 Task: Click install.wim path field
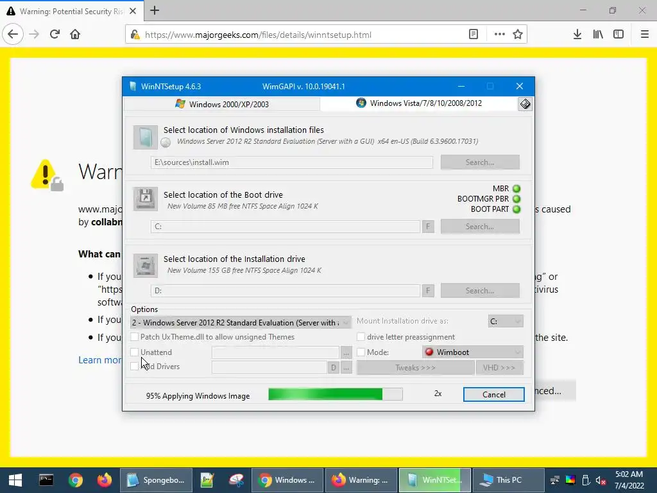[x=292, y=162]
